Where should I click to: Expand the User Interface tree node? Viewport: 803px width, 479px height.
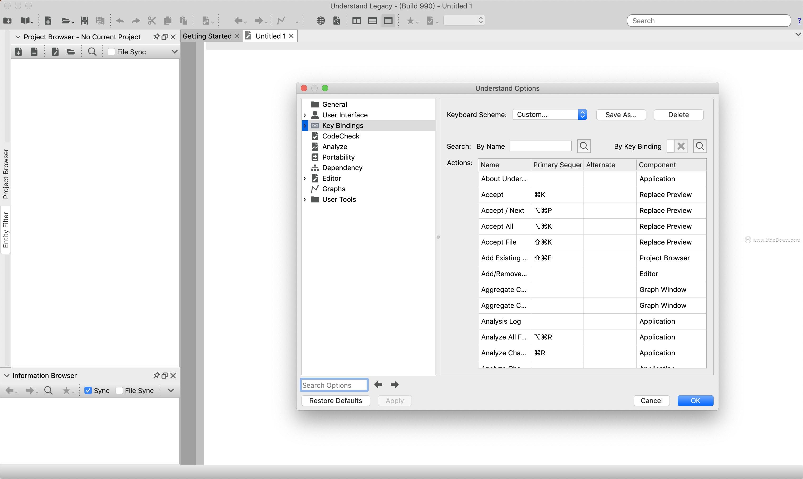tap(305, 115)
